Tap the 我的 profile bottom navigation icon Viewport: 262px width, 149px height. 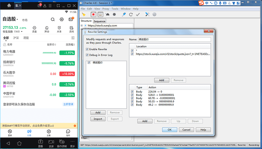(x=68, y=133)
